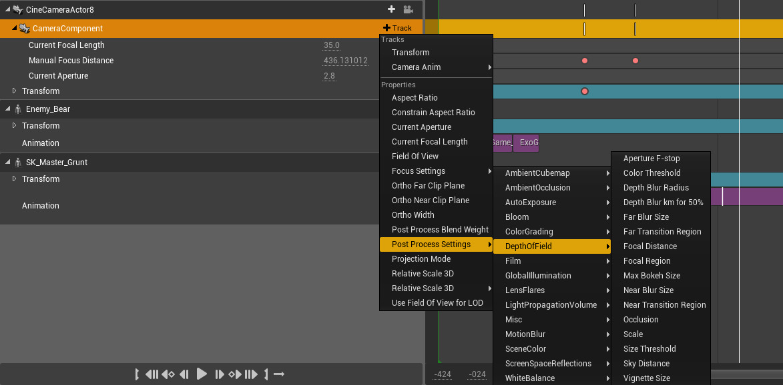Choose Field Of View property
This screenshot has width=783, height=385.
click(415, 157)
